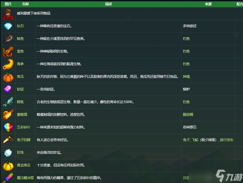Select description 一种在海底能找到的黏滑生物

(59, 64)
